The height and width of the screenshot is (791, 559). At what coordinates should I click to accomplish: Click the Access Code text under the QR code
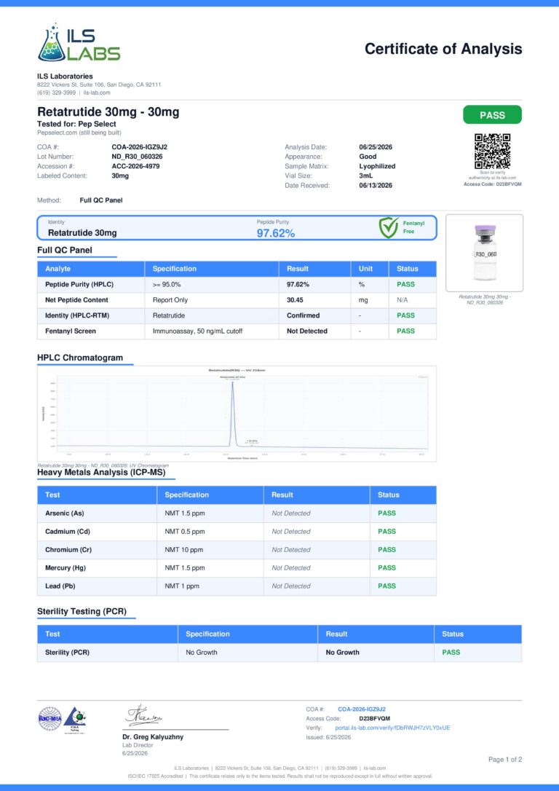pyautogui.click(x=493, y=184)
